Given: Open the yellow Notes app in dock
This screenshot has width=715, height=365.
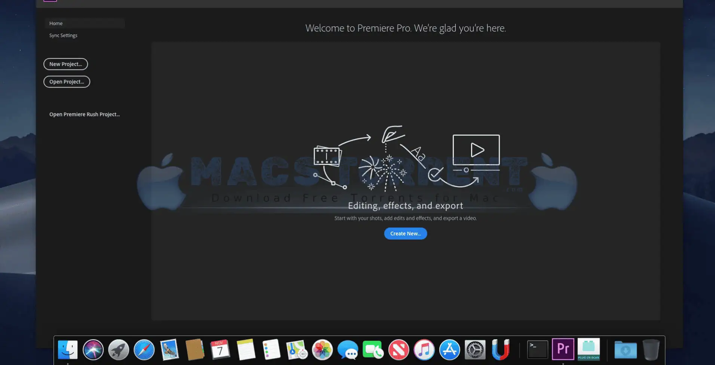Looking at the screenshot, I should tap(246, 350).
